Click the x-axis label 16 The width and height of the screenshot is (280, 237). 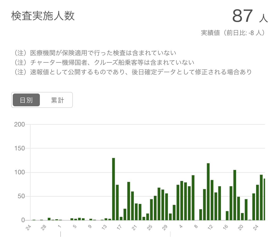pyautogui.click(x=225, y=227)
